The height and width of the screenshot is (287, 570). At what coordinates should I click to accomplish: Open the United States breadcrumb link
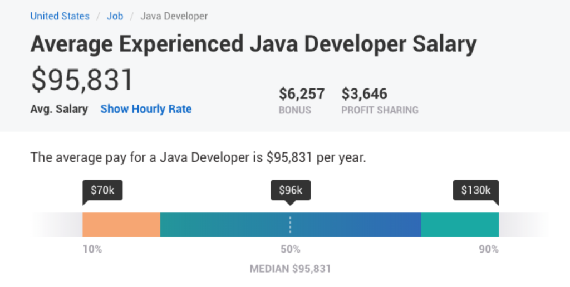coord(60,16)
